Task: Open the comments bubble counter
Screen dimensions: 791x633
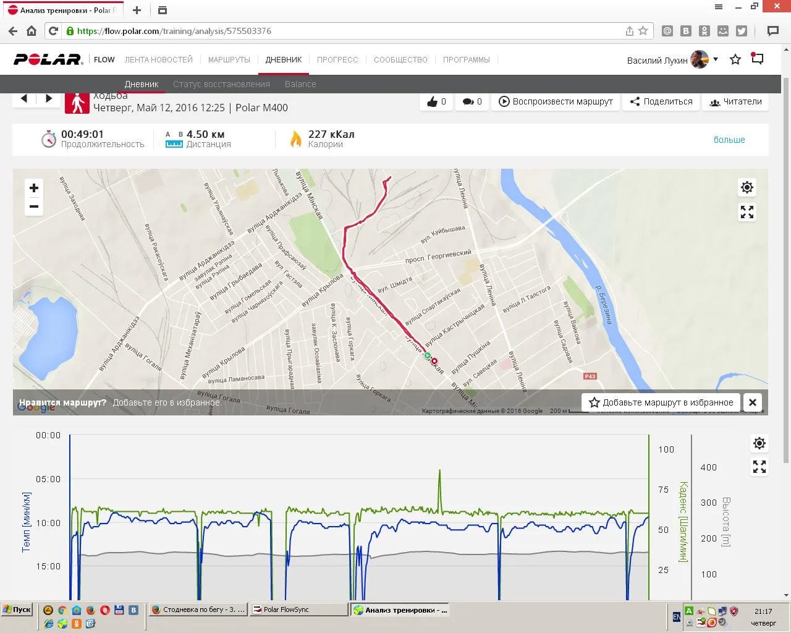Action: click(x=472, y=101)
